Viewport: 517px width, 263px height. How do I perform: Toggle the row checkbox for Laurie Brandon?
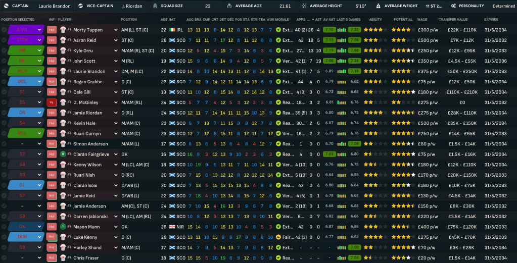click(4, 71)
